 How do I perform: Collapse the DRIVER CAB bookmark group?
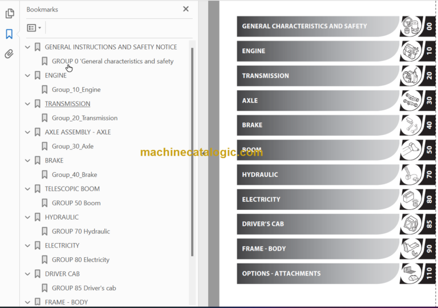(x=27, y=274)
